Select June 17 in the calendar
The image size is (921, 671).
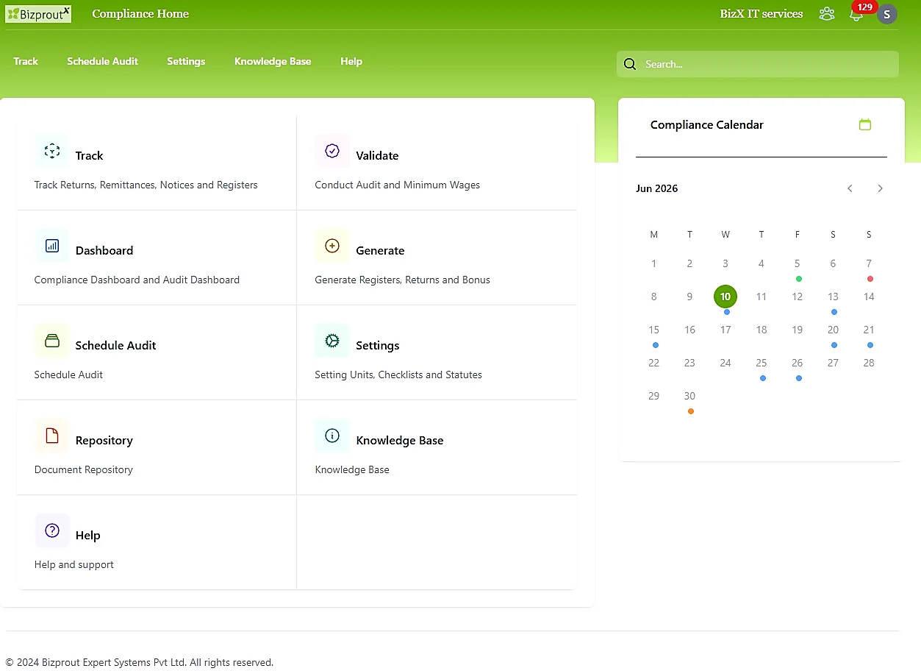pyautogui.click(x=725, y=330)
